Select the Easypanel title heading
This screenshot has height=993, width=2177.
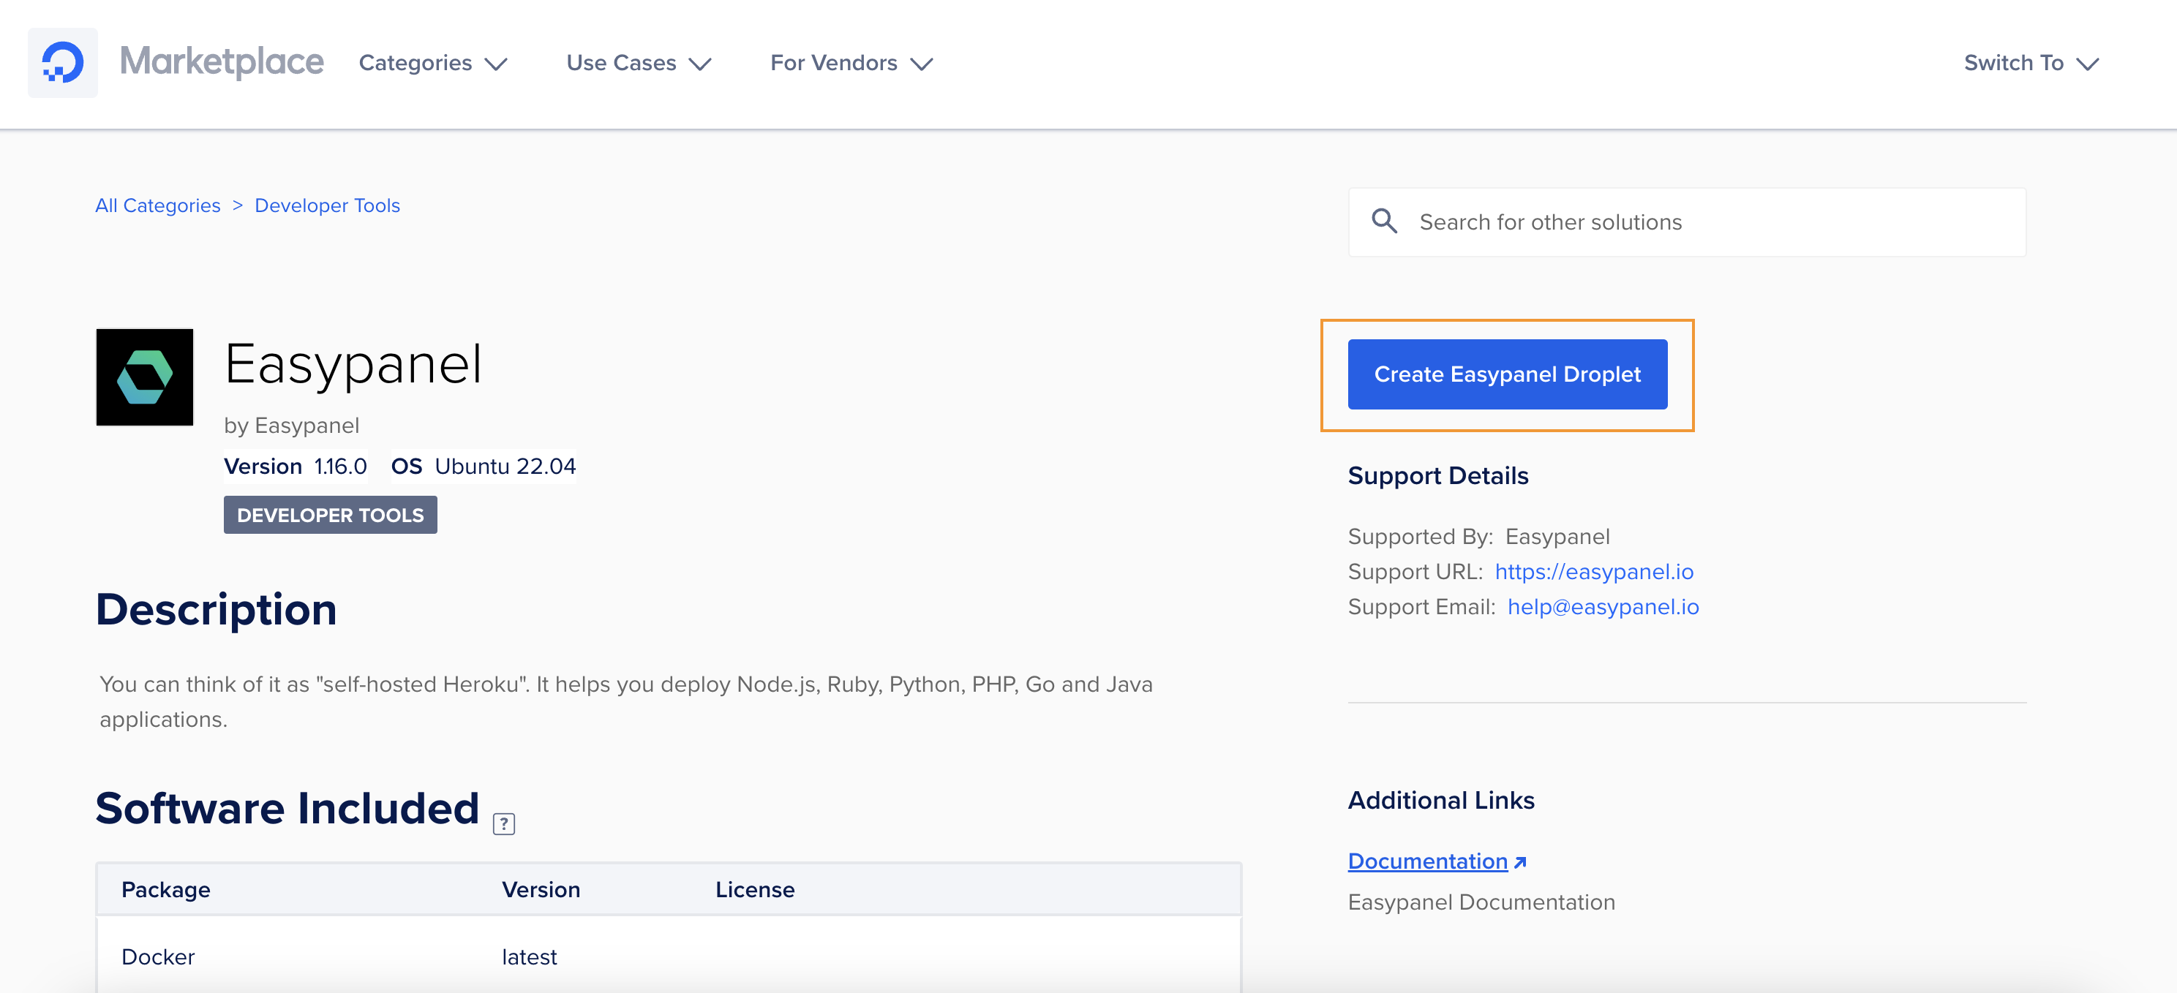(353, 364)
